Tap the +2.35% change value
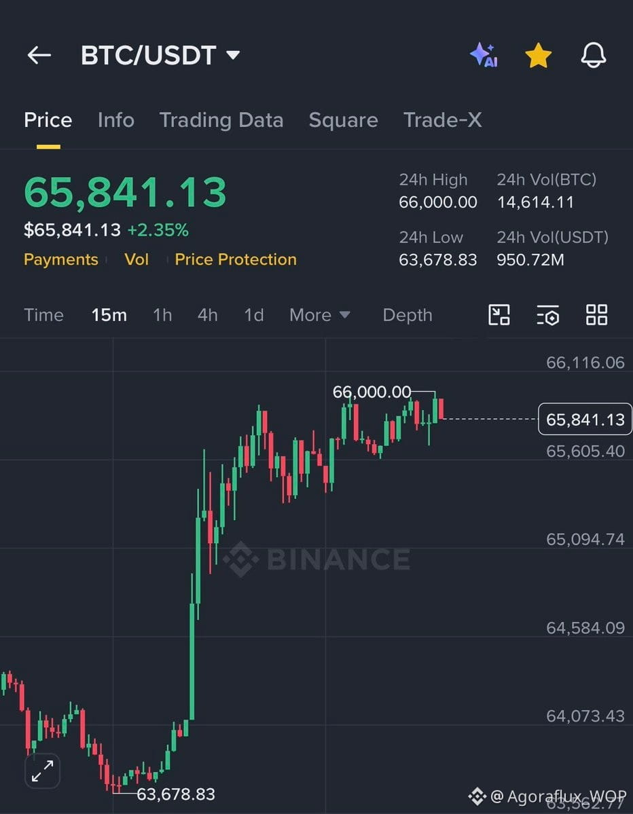Image resolution: width=633 pixels, height=814 pixels. (x=158, y=230)
